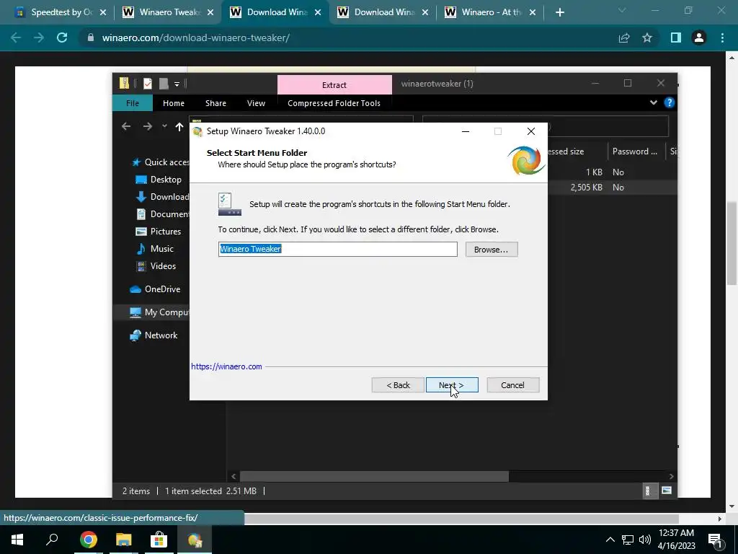
Task: Open Documents in navigation pane
Action: [x=162, y=214]
